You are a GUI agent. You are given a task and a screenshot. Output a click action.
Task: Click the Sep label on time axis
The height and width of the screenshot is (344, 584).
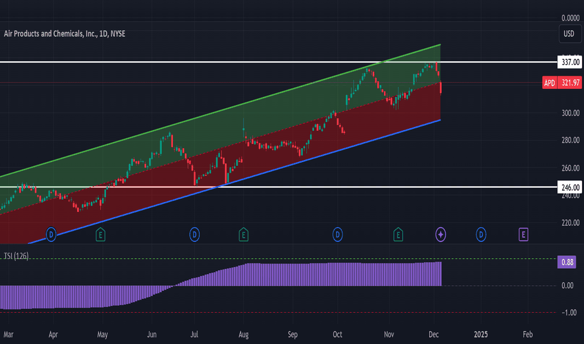tap(293, 335)
